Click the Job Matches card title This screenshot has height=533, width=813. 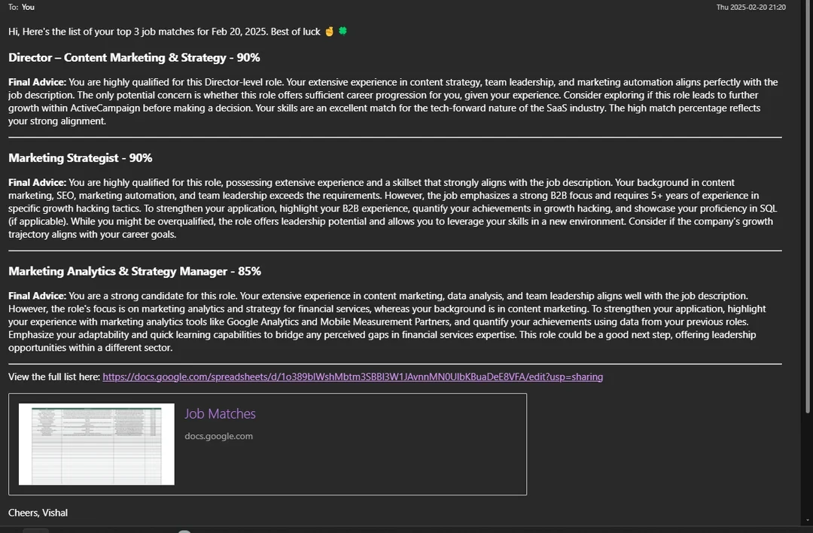[220, 414]
